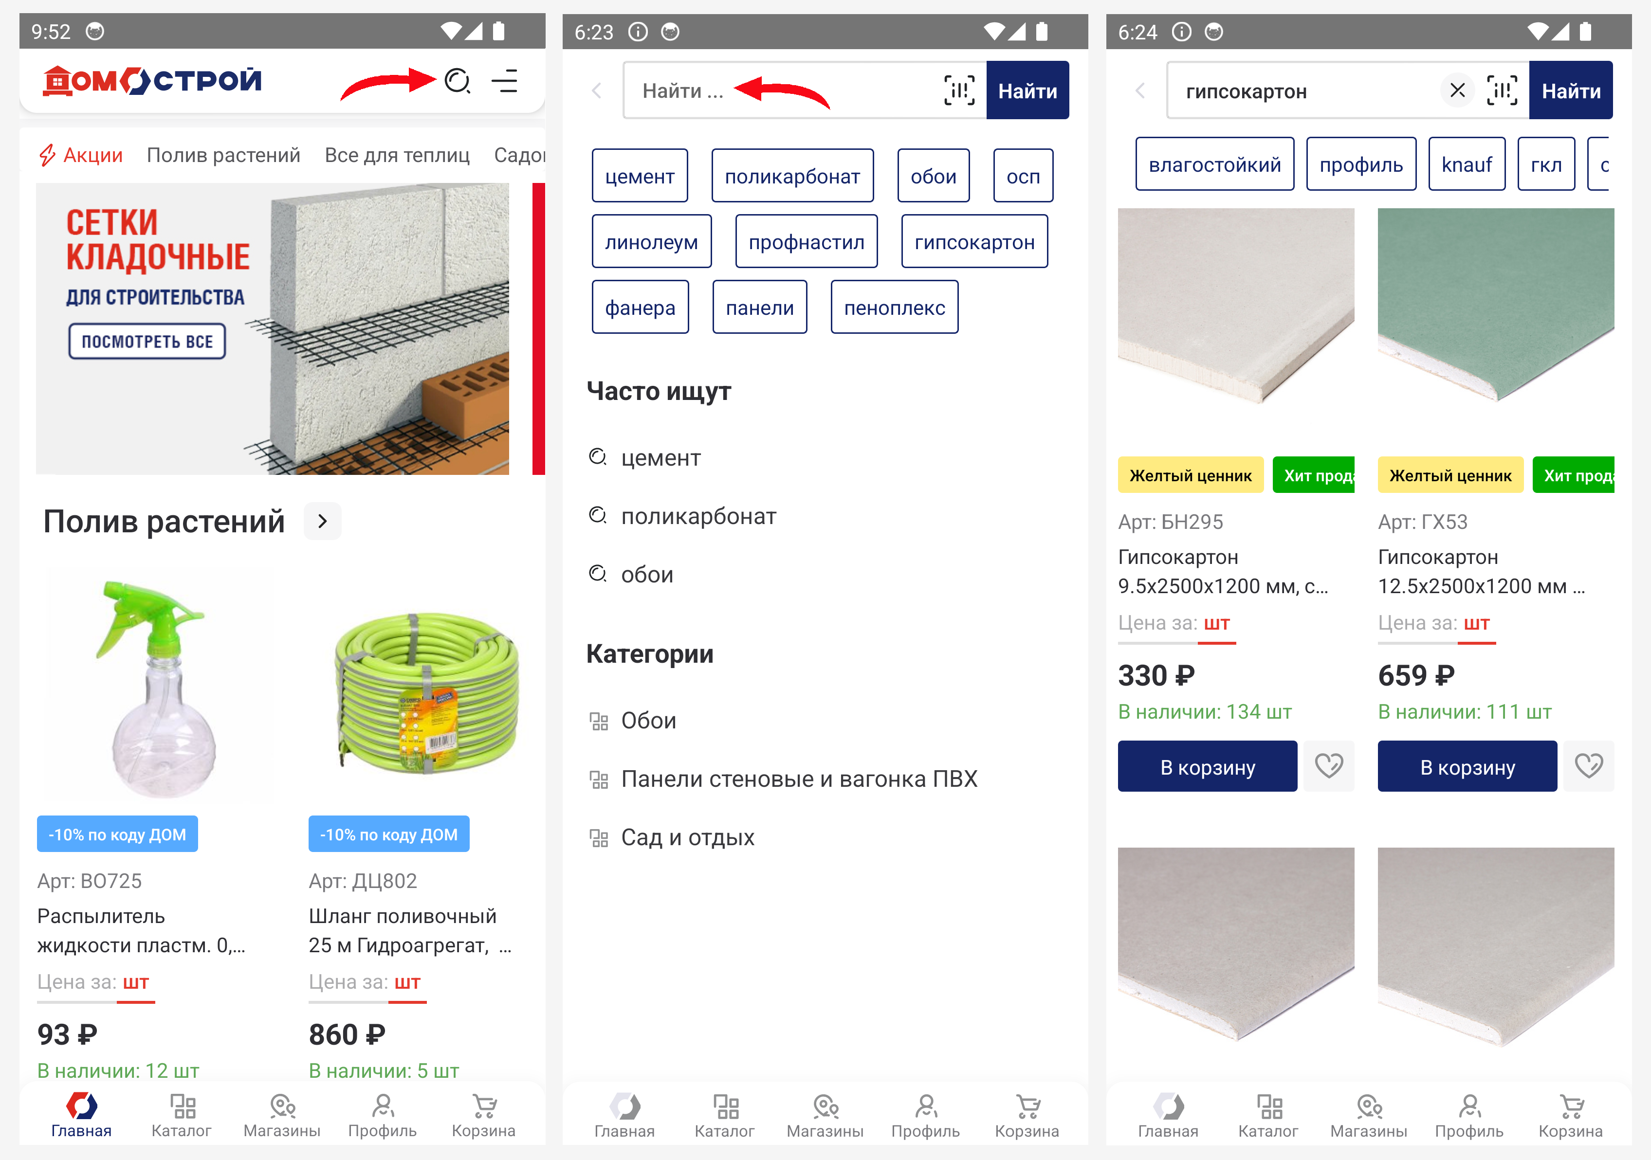This screenshot has width=1651, height=1160.
Task: Expand Полив растений section chevron
Action: click(x=322, y=521)
